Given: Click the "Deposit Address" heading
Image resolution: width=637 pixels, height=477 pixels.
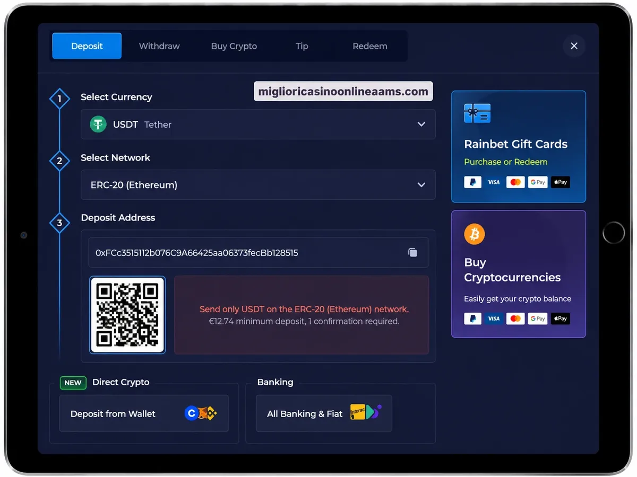Looking at the screenshot, I should click(x=118, y=217).
